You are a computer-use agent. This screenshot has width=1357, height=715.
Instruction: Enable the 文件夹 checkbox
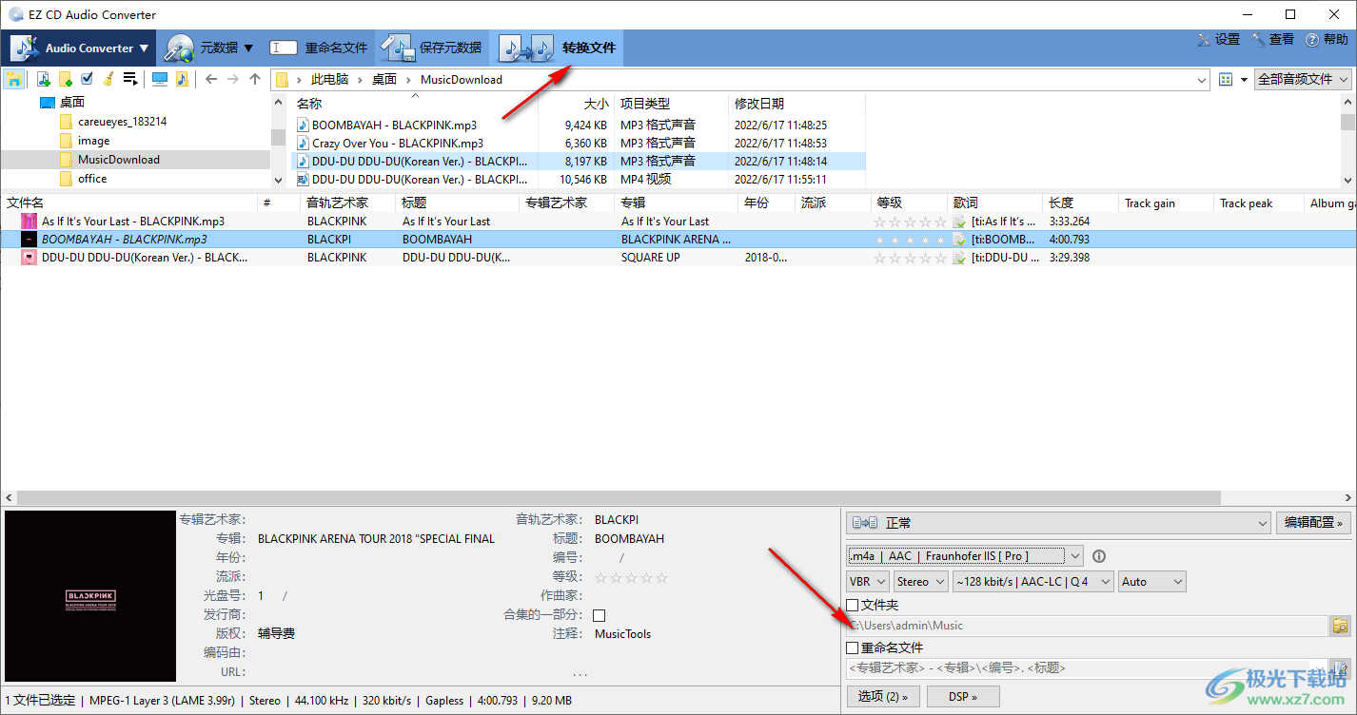[854, 605]
